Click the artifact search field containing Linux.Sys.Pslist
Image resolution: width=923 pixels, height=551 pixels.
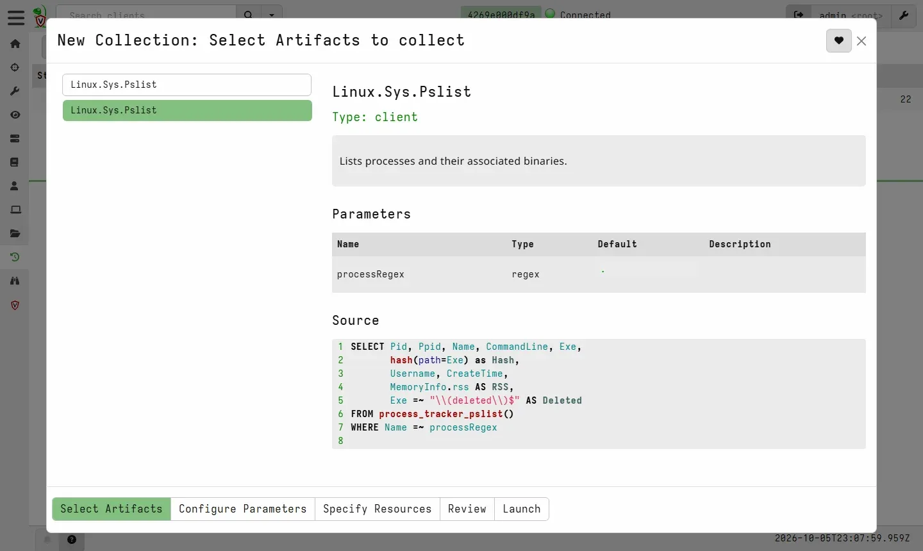(187, 85)
